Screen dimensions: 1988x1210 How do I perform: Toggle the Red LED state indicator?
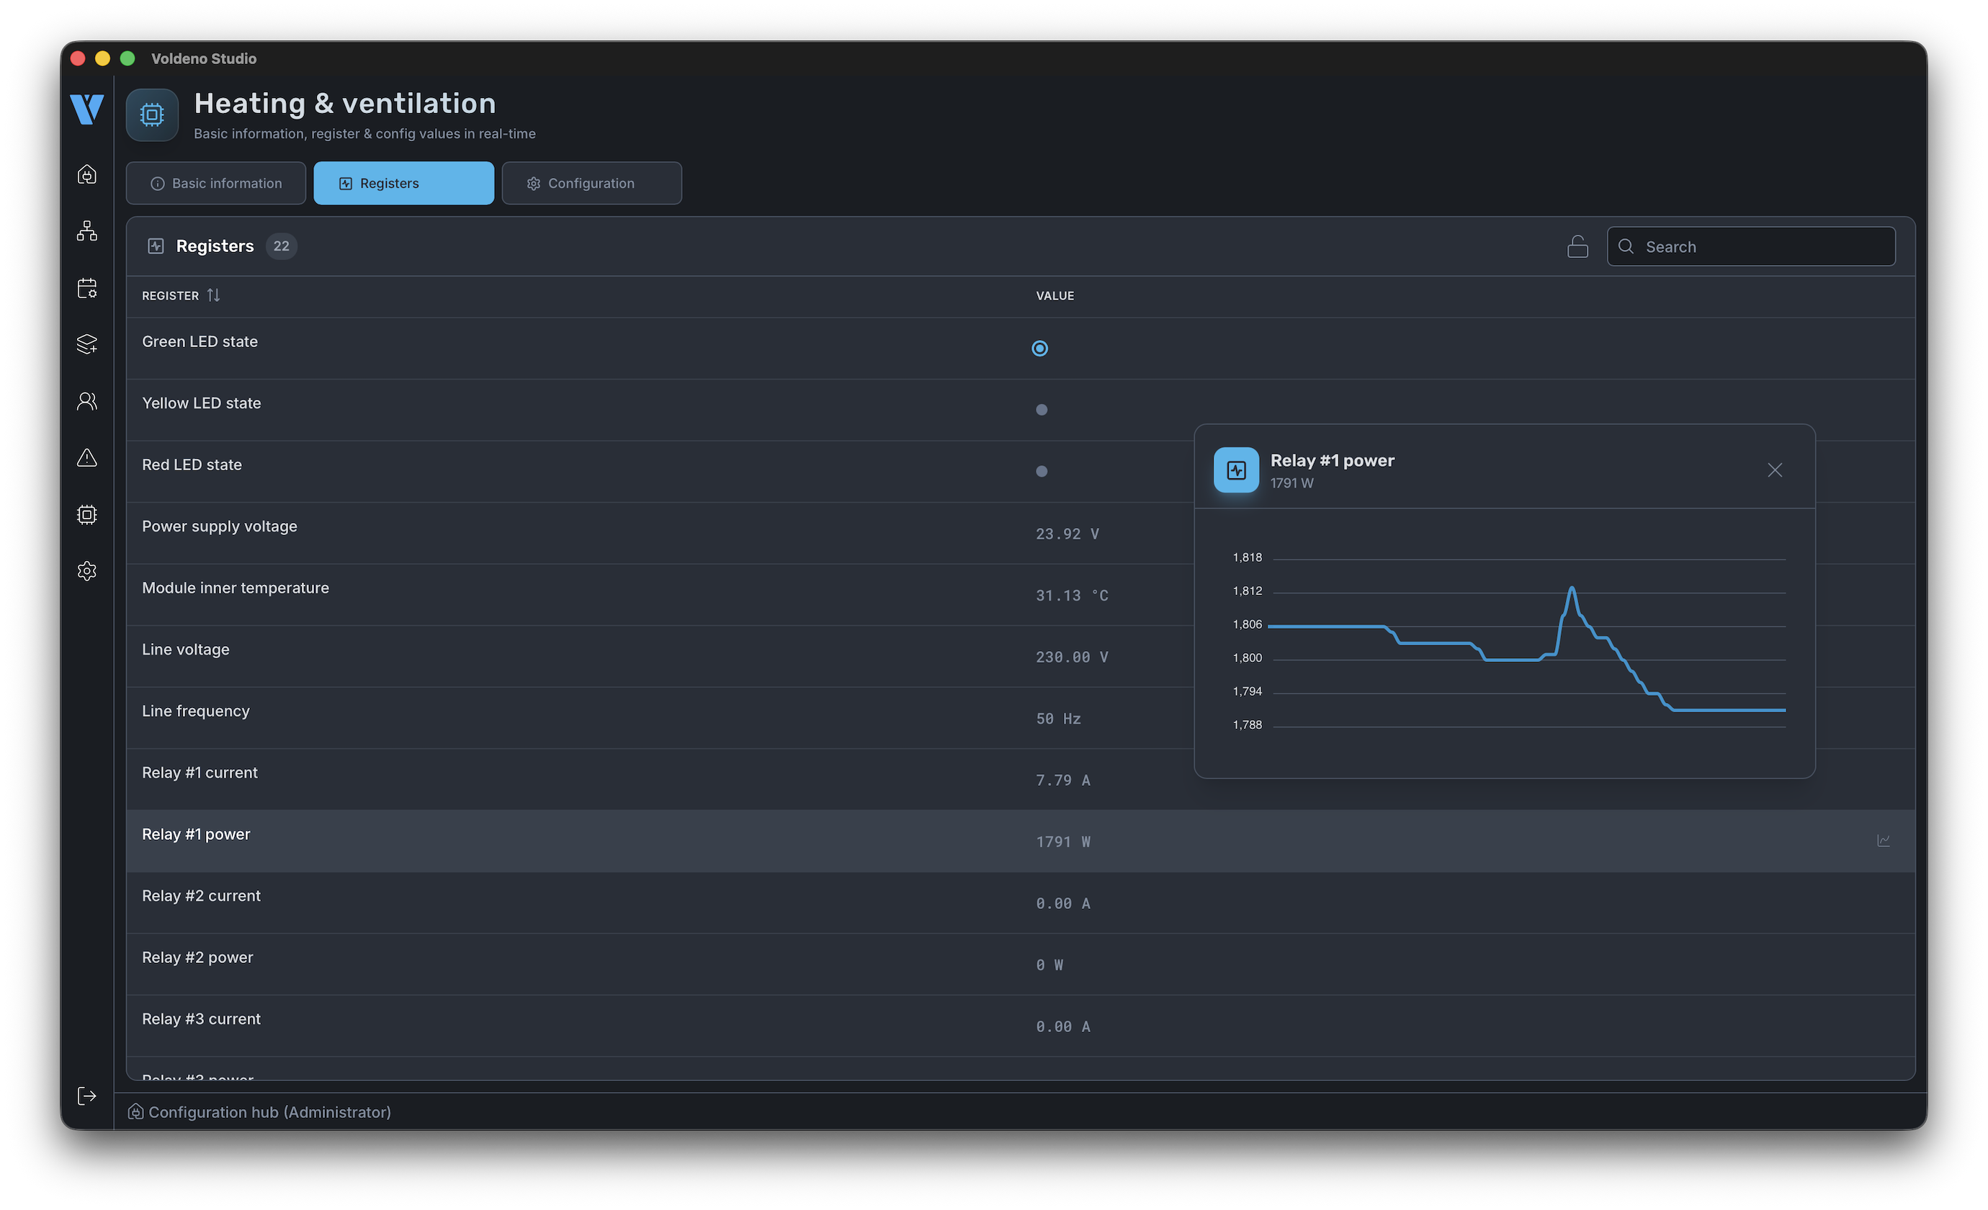1042,471
